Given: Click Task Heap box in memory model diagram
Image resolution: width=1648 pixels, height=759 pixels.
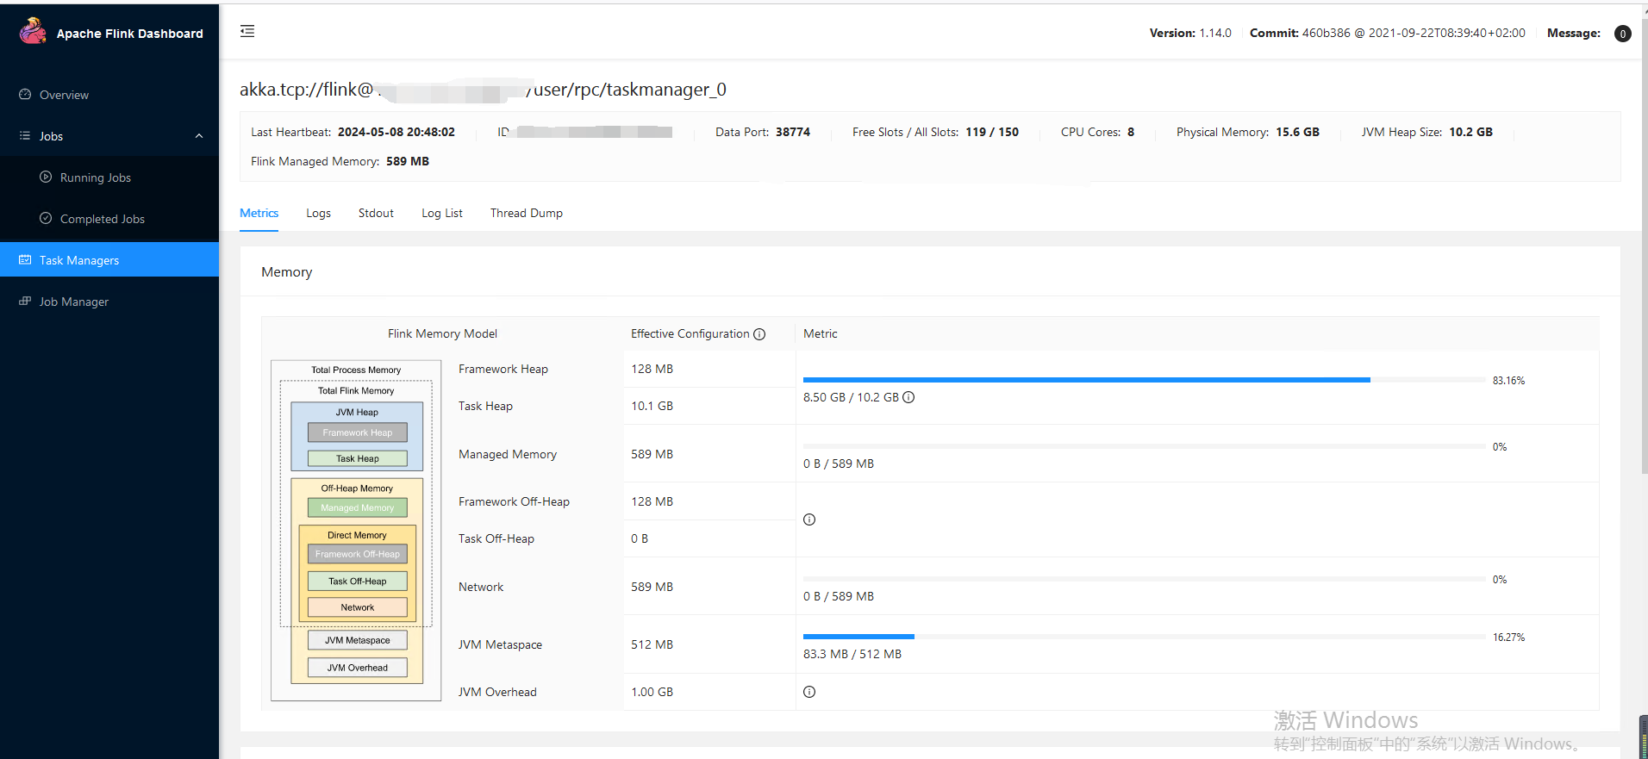Looking at the screenshot, I should click(357, 458).
